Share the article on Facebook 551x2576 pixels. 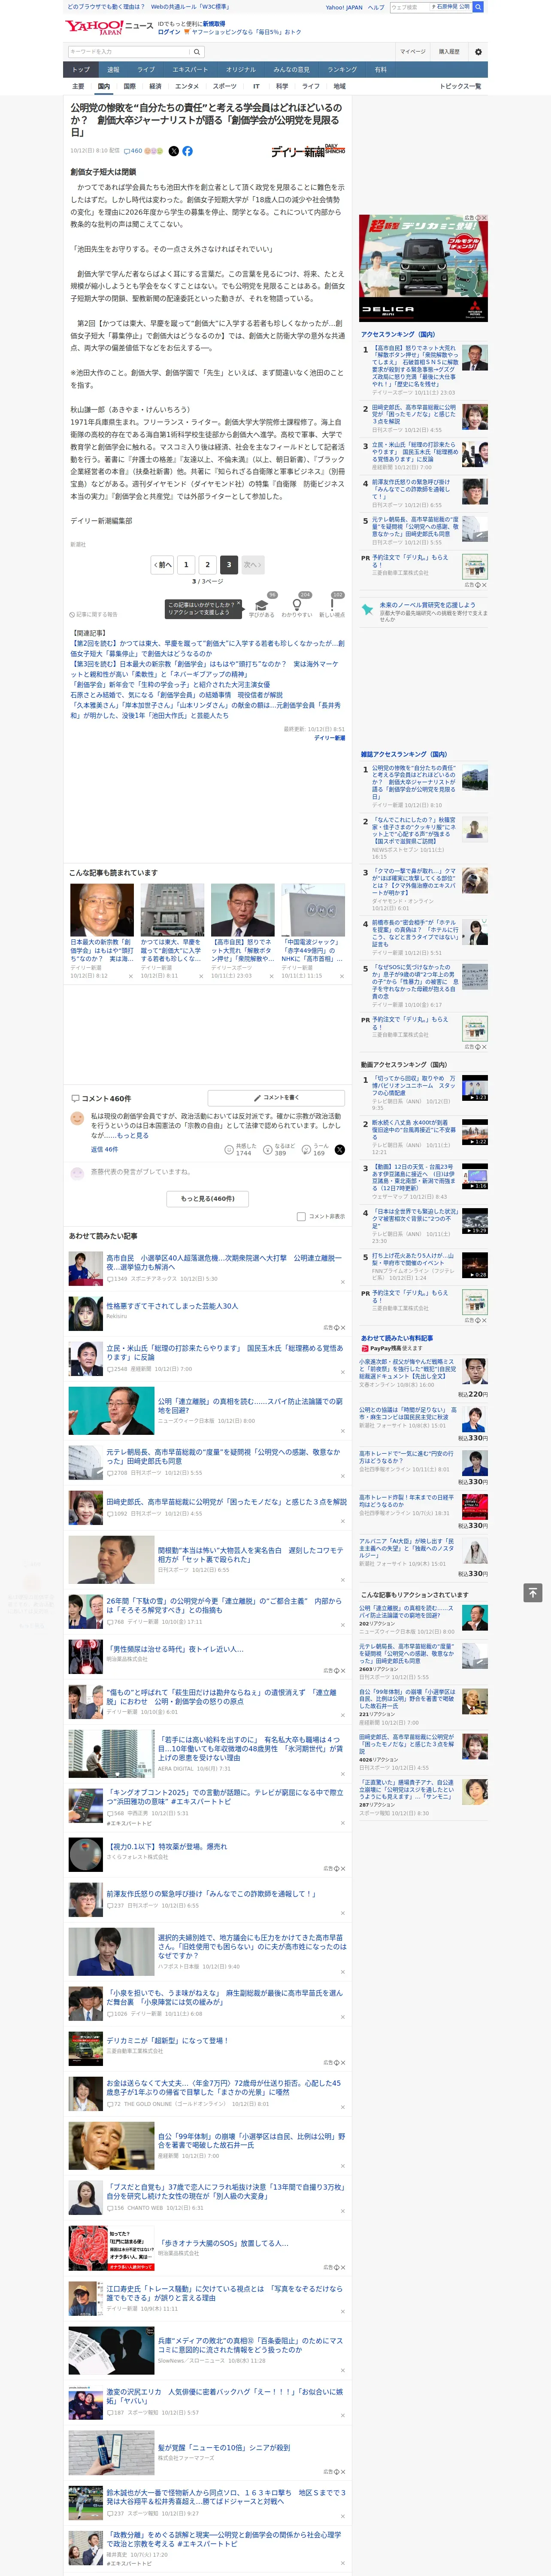(x=187, y=151)
